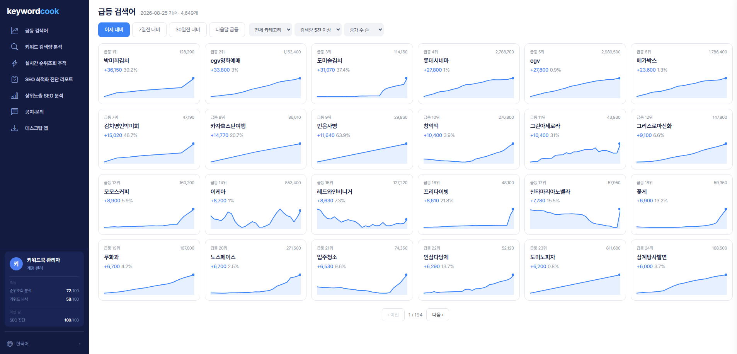Click the 이전 pagination button
Image resolution: width=737 pixels, height=354 pixels.
393,315
